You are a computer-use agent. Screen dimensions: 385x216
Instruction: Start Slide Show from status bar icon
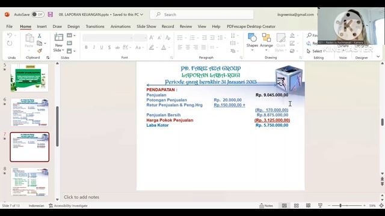coord(320,206)
